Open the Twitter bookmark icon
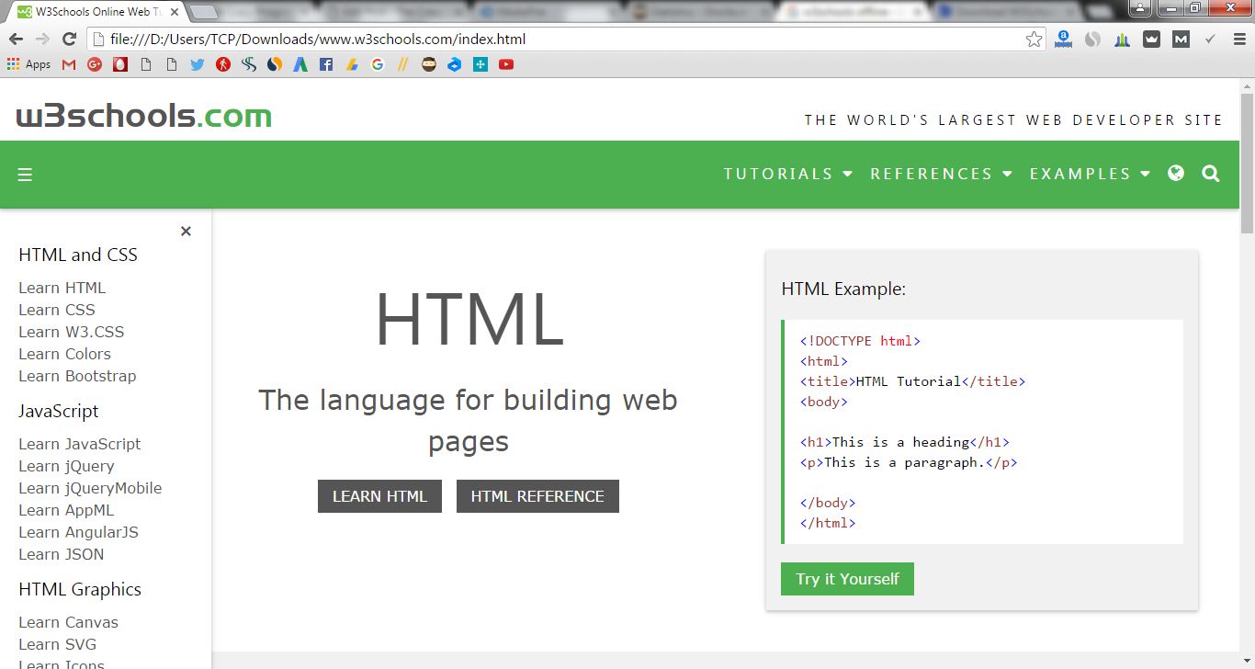 click(198, 64)
